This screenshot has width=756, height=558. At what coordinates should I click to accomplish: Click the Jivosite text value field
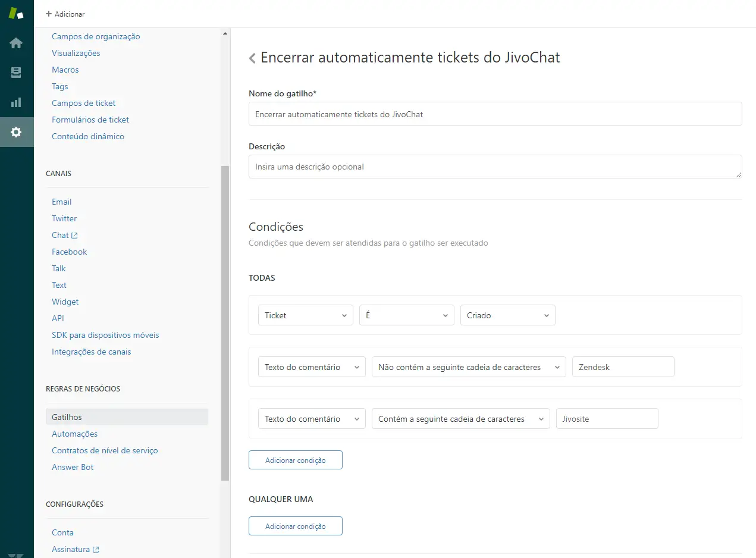(x=607, y=419)
